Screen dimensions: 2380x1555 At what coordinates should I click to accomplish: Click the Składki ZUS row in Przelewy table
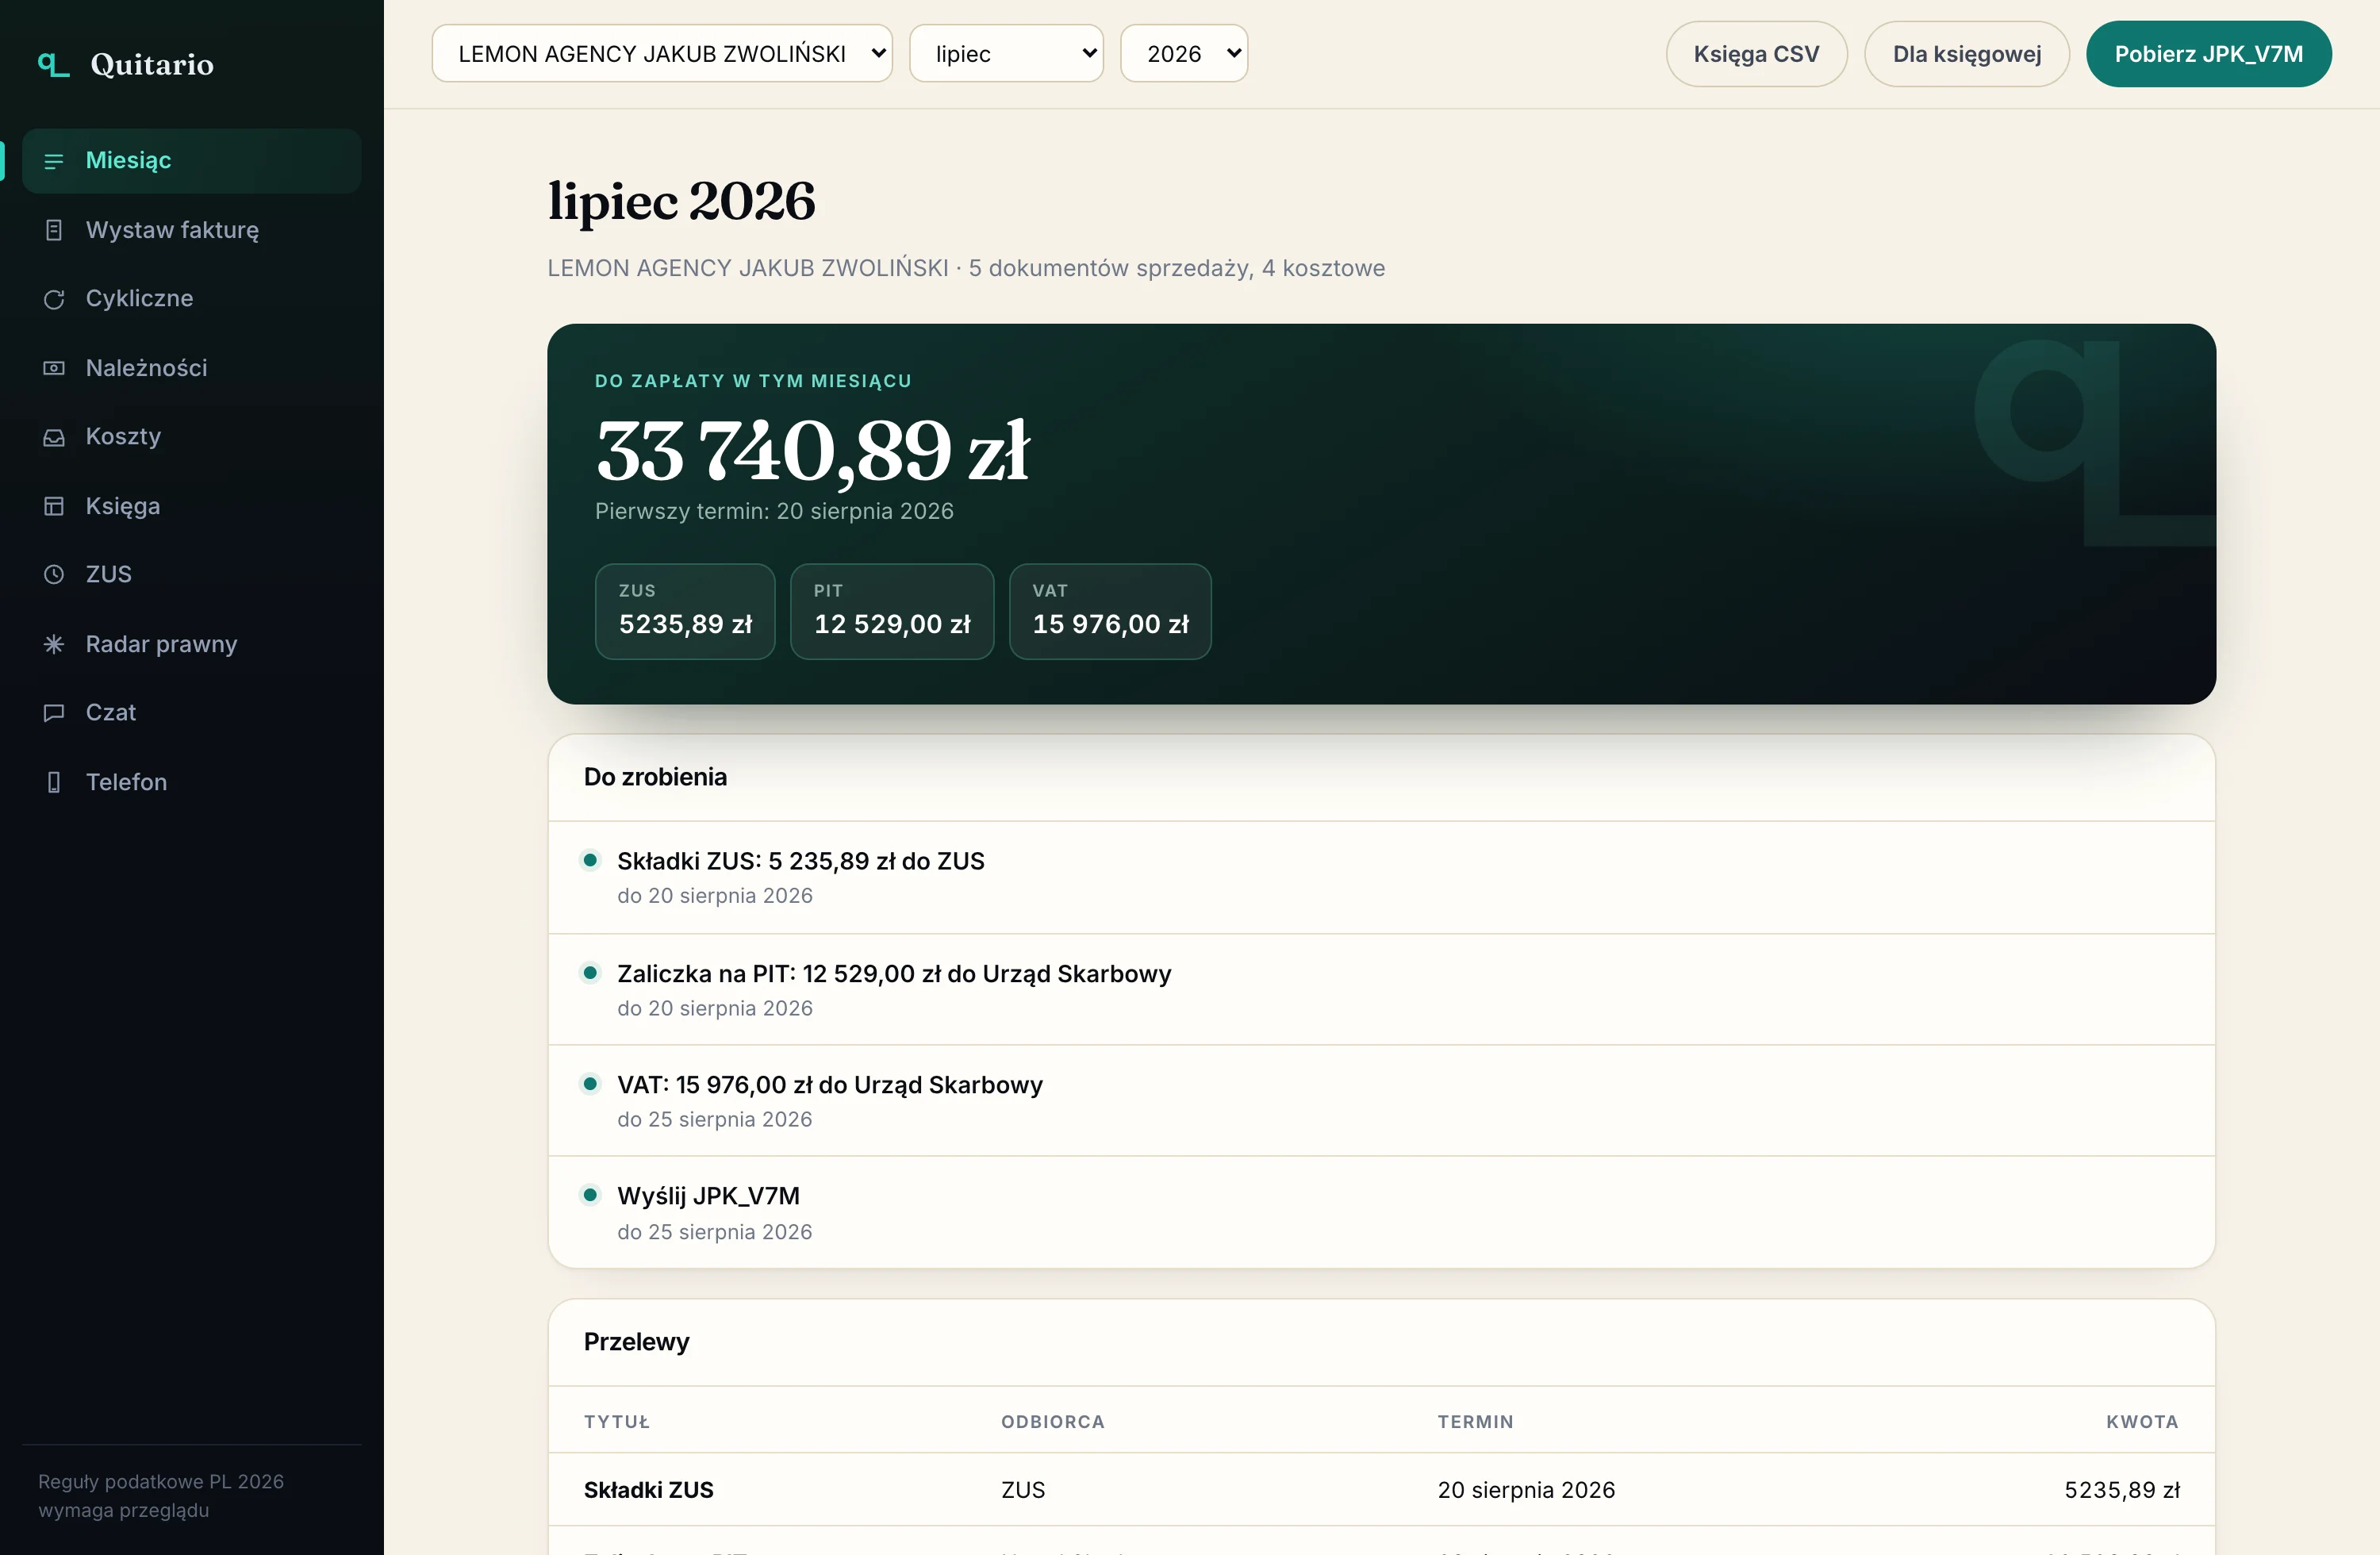point(1381,1490)
